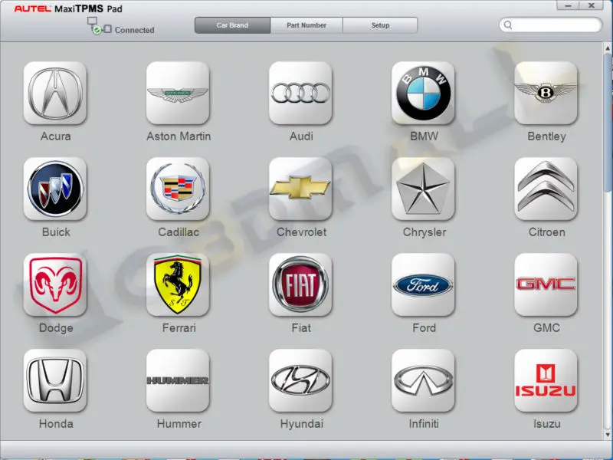Pick the Hummer wordmark icon
The height and width of the screenshot is (460, 613).
(178, 380)
